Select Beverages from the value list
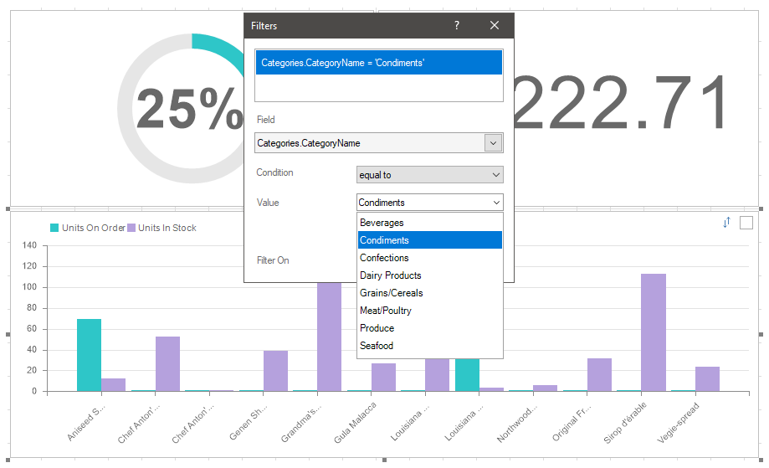 382,223
